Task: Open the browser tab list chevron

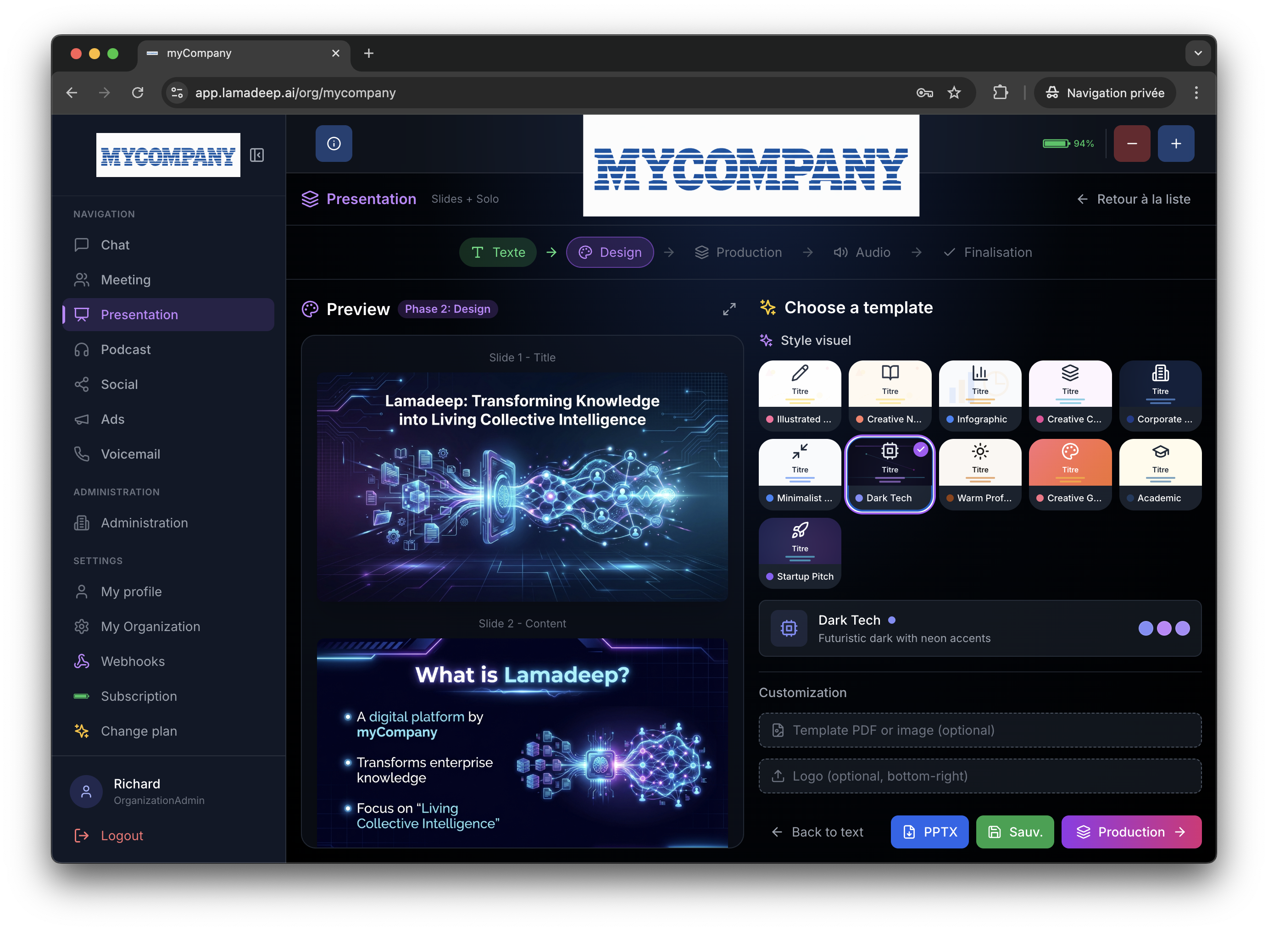Action: (1197, 53)
